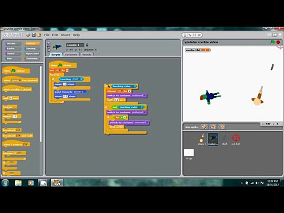Open costume dropdown showing costume3
This screenshot has width=284, height=213.
click(141, 122)
